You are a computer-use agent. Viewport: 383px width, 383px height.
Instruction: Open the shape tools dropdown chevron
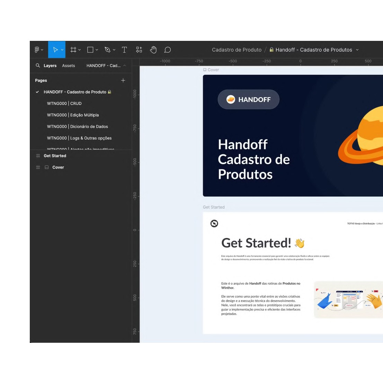pyautogui.click(x=97, y=50)
